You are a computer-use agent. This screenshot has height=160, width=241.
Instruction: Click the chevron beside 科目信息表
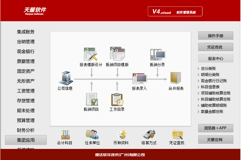pyautogui.click(x=198, y=87)
